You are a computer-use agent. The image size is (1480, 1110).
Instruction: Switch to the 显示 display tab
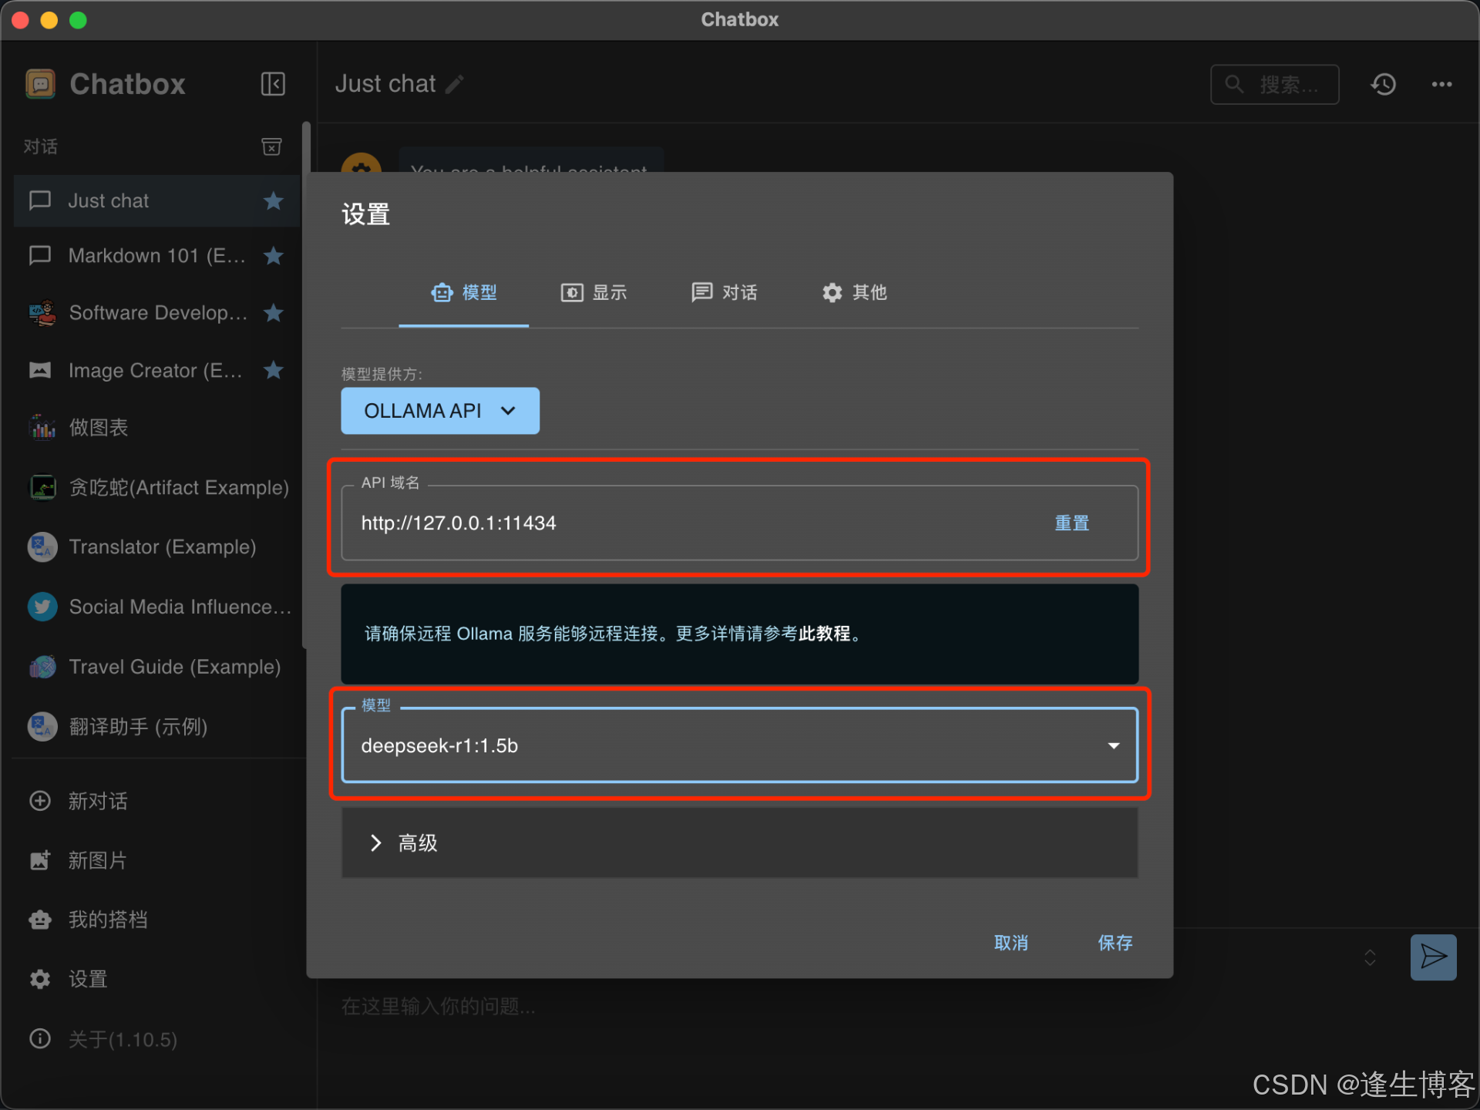[x=594, y=293]
